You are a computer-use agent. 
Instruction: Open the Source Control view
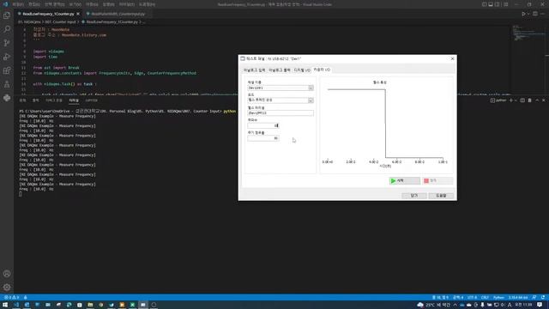click(7, 43)
